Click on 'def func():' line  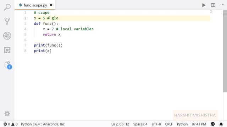coord(46,24)
